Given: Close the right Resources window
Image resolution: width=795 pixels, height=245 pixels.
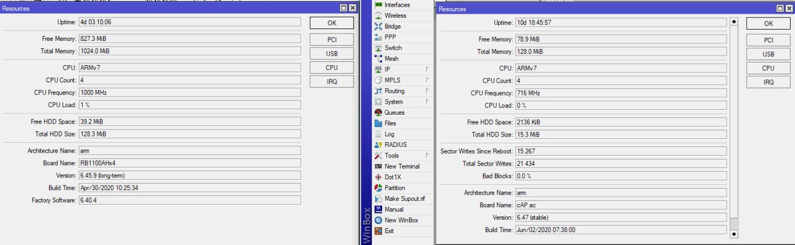Looking at the screenshot, I should pos(789,9).
